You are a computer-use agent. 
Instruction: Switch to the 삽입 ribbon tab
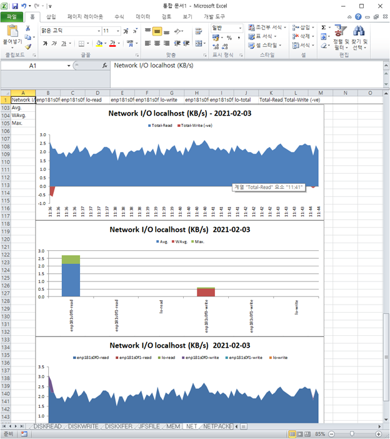[x=51, y=17]
